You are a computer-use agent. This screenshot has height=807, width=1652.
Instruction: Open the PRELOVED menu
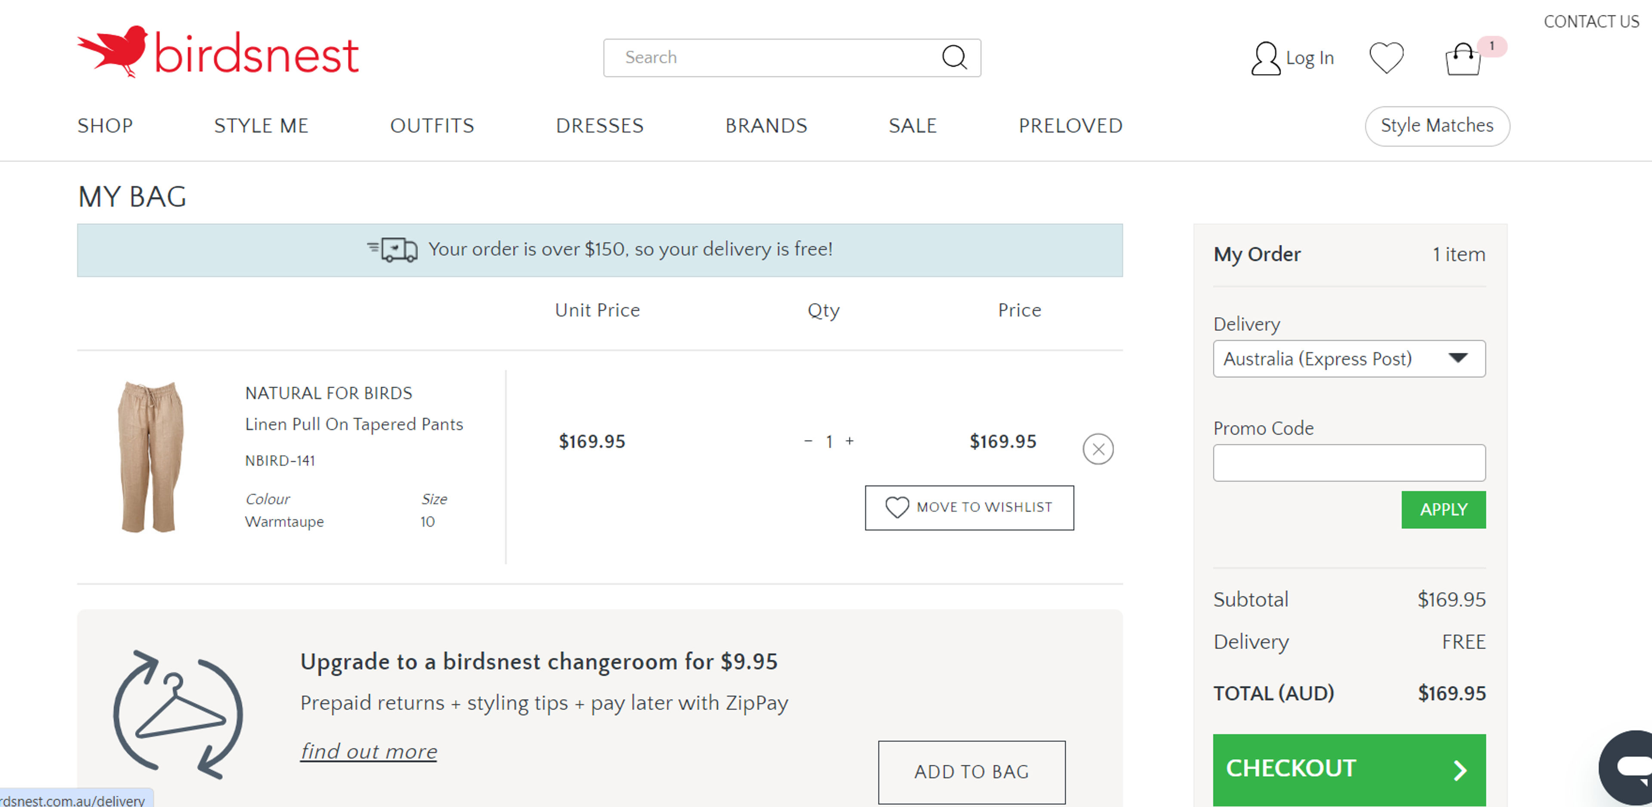[1070, 126]
